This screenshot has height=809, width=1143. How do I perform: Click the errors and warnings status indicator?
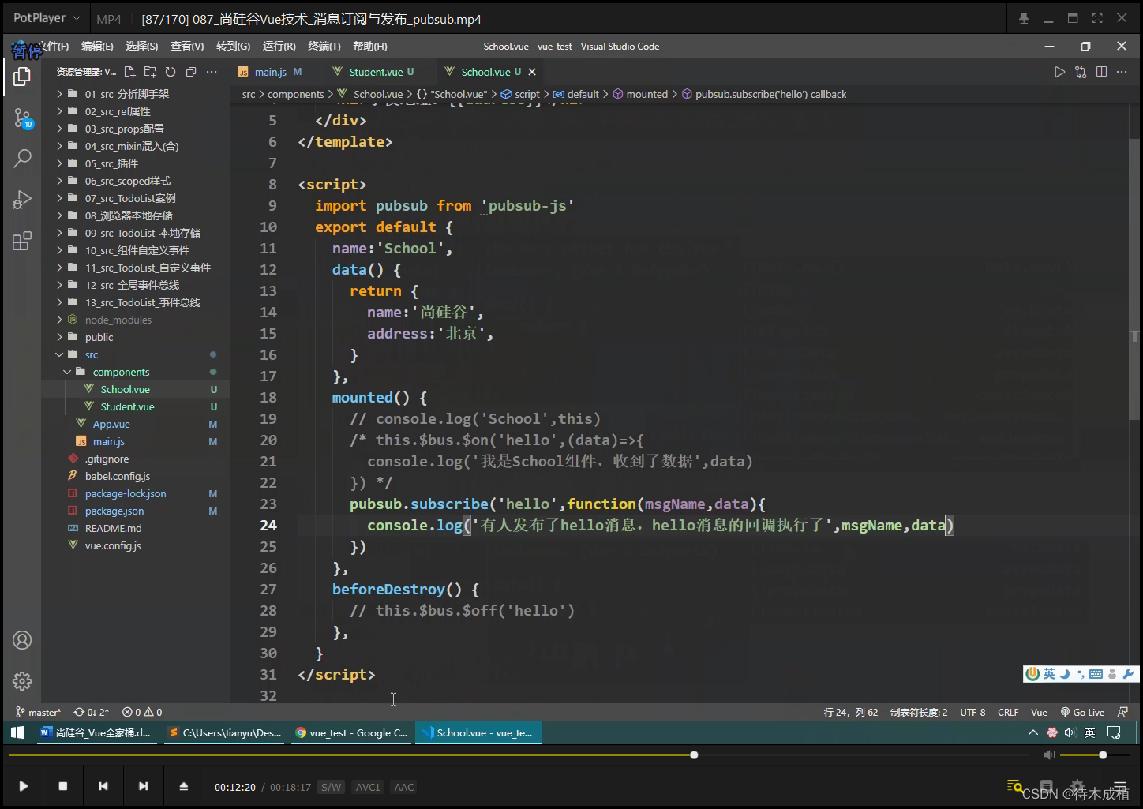142,712
